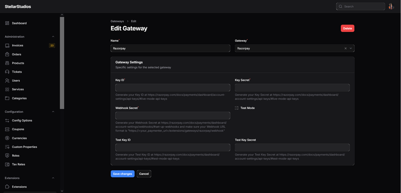Click the Users people icon
This screenshot has height=193, width=401.
(x=7, y=80)
